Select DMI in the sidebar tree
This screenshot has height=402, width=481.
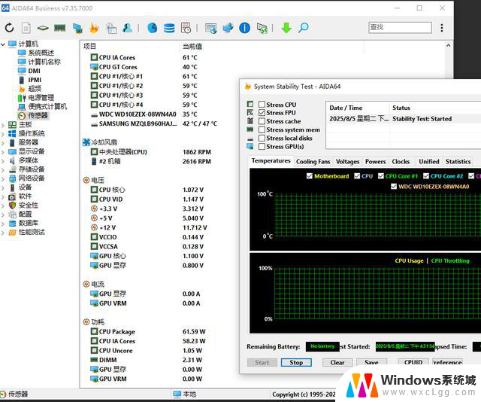pyautogui.click(x=34, y=71)
